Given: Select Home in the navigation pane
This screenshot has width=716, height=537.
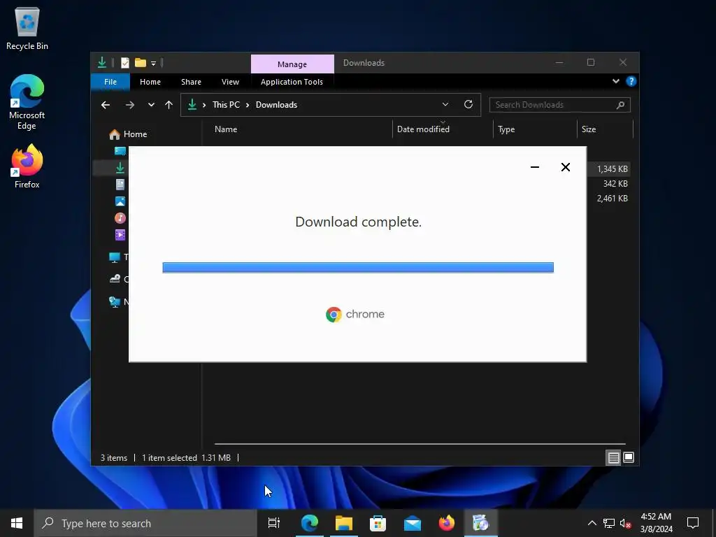Looking at the screenshot, I should pyautogui.click(x=129, y=134).
